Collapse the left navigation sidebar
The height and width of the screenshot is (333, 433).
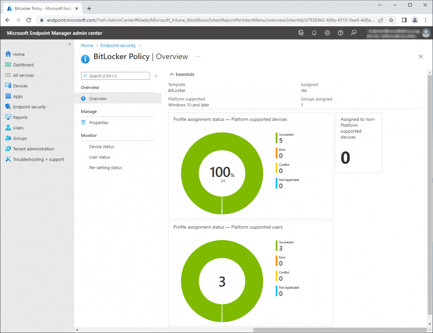pyautogui.click(x=70, y=44)
